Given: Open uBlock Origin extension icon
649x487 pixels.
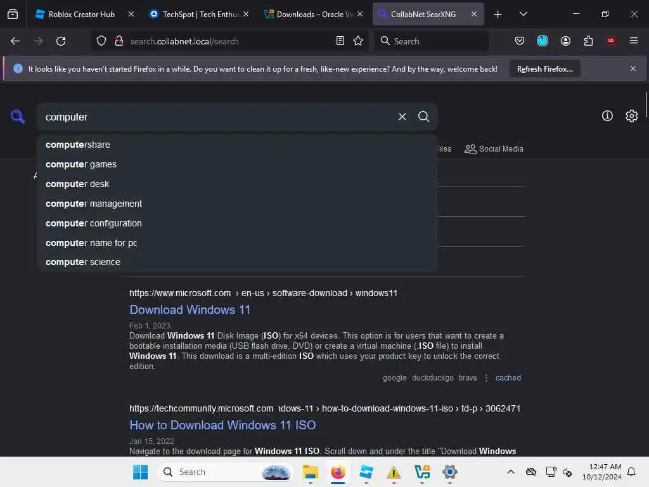Looking at the screenshot, I should point(611,41).
